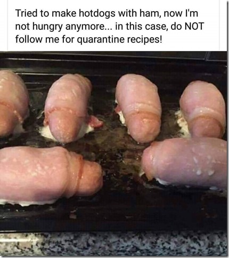This screenshot has width=229, height=258.
Task: Click the large ham roll in front left
Action: pyautogui.click(x=51, y=175)
